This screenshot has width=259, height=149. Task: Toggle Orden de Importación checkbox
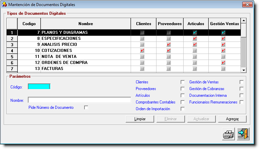pyautogui.click(x=183, y=109)
